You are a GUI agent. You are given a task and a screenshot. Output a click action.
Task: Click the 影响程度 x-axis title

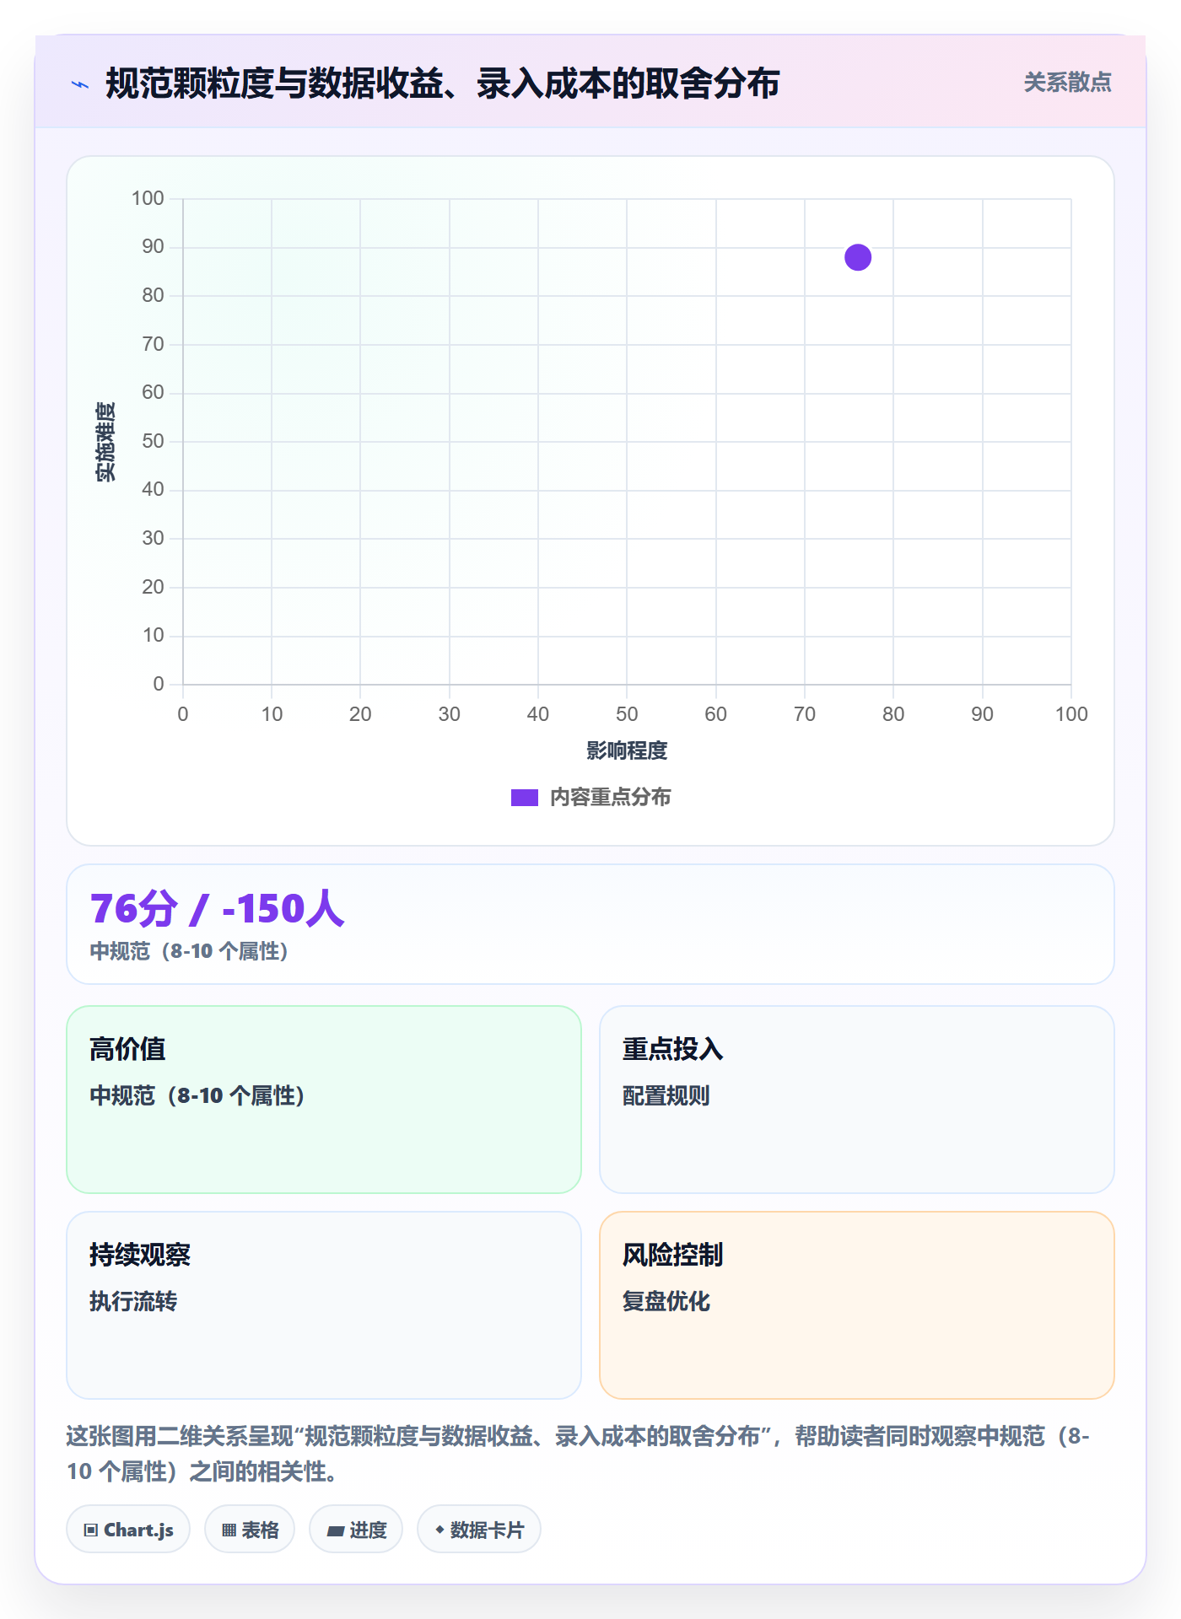click(627, 750)
